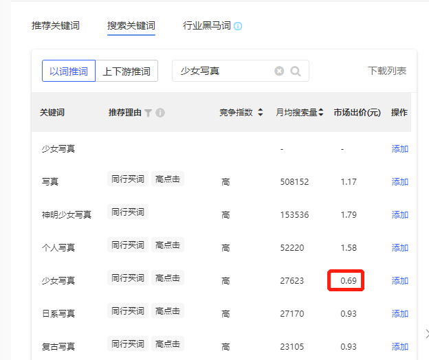Sort by 月均搜索量 using its arrows
This screenshot has height=360, width=429.
click(320, 113)
